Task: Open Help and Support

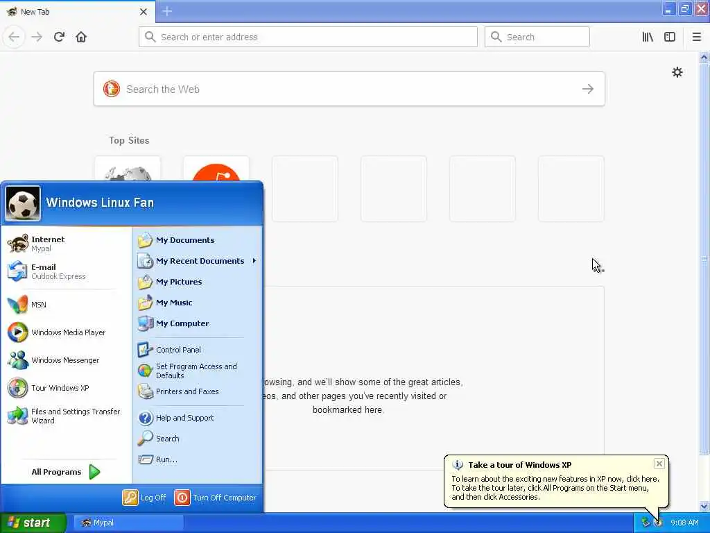Action: (x=198, y=418)
